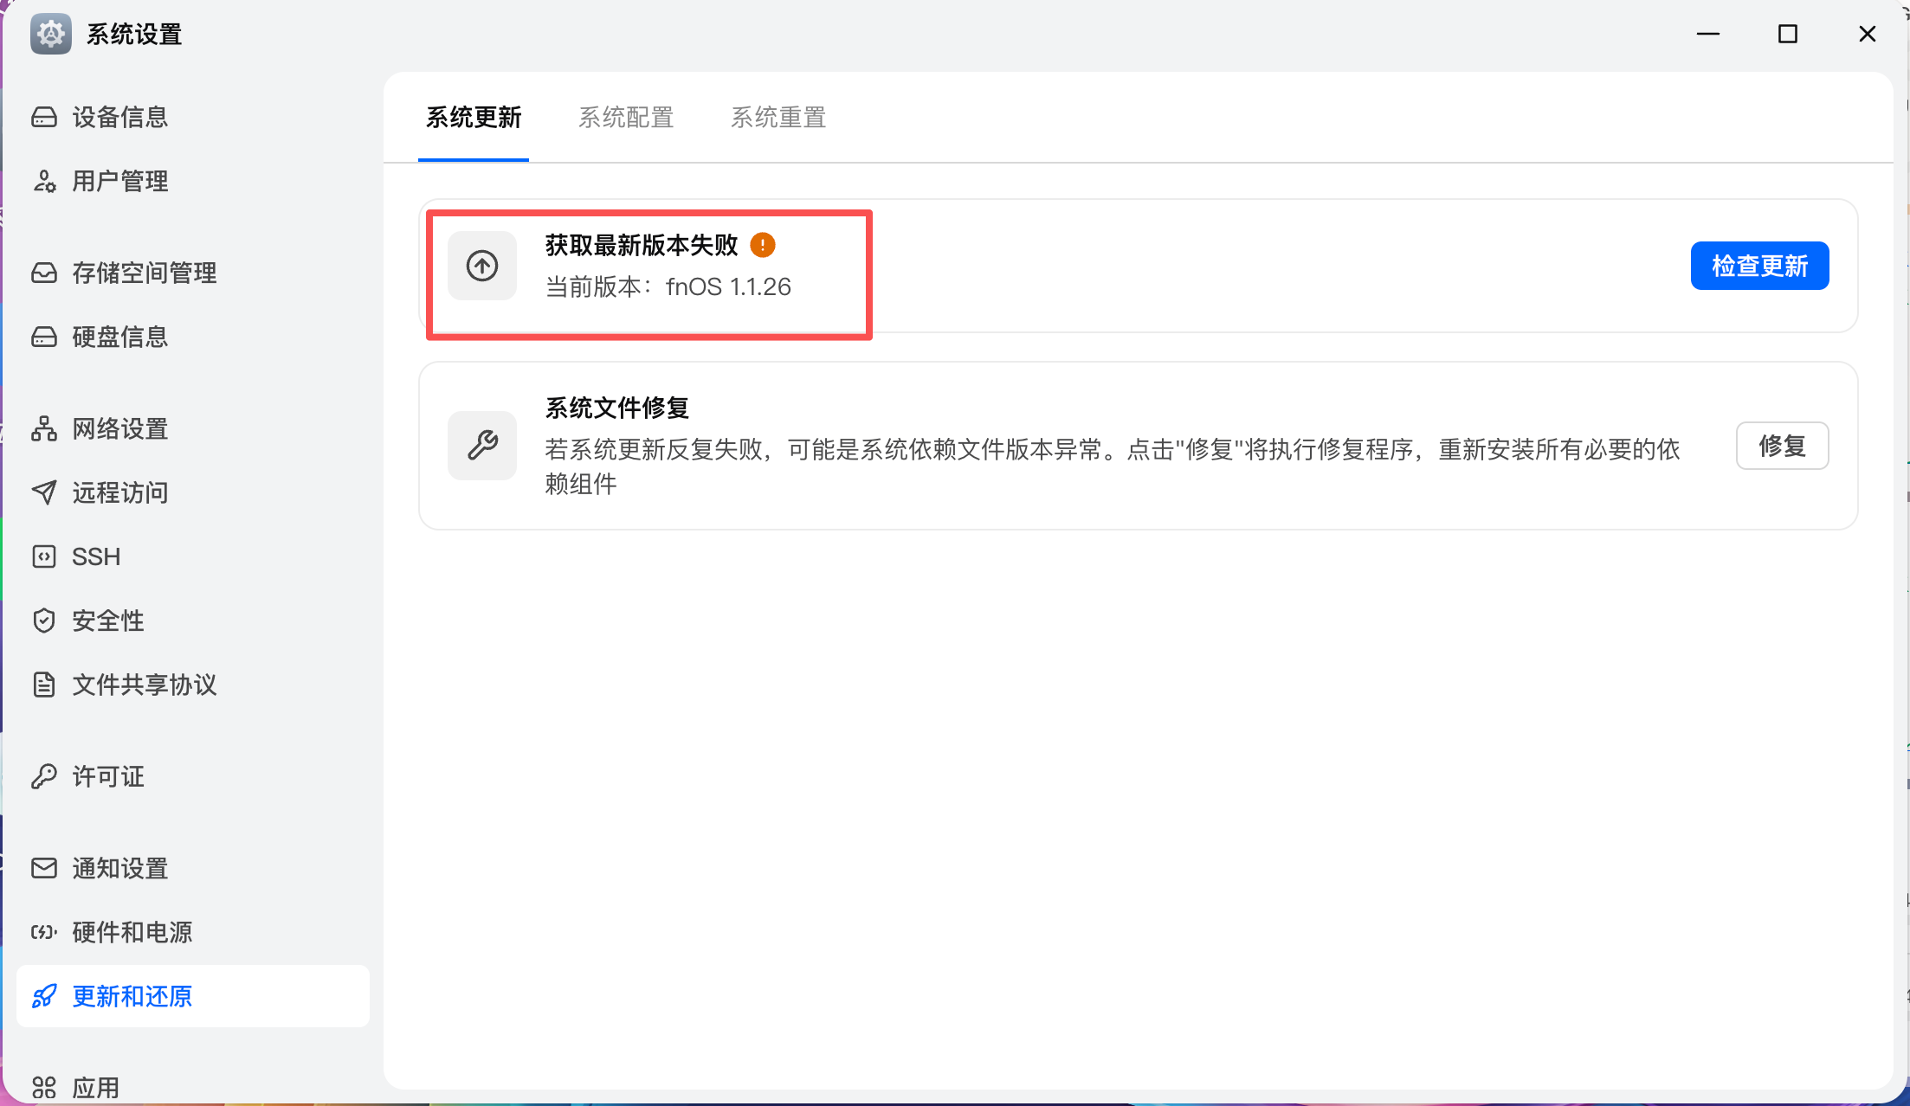Select 远程访问 sidebar entry
The image size is (1910, 1106).
coord(193,492)
